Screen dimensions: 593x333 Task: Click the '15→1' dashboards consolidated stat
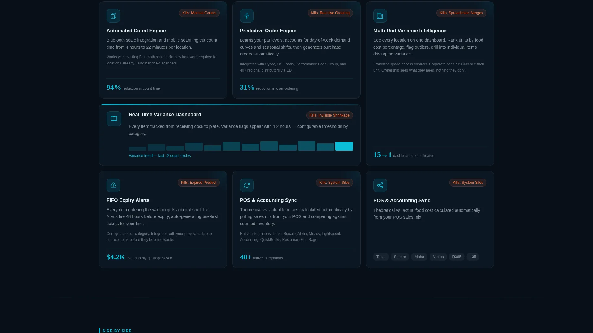(382, 155)
